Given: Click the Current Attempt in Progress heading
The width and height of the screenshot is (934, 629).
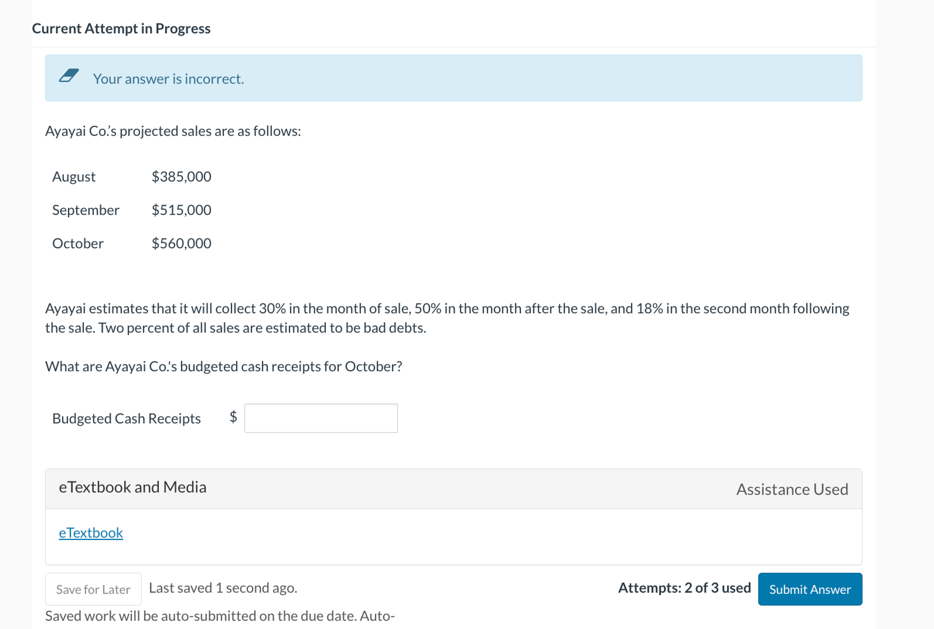Looking at the screenshot, I should point(121,28).
